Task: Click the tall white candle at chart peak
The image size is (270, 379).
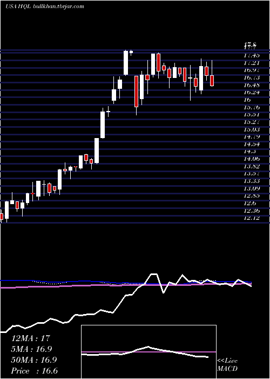Action: click(126, 63)
